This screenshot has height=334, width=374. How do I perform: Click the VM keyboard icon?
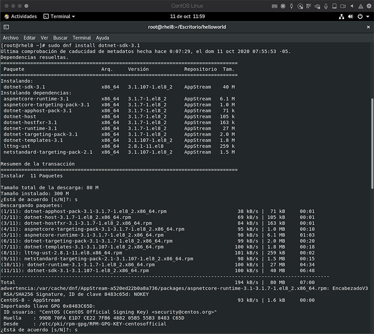pos(274,6)
